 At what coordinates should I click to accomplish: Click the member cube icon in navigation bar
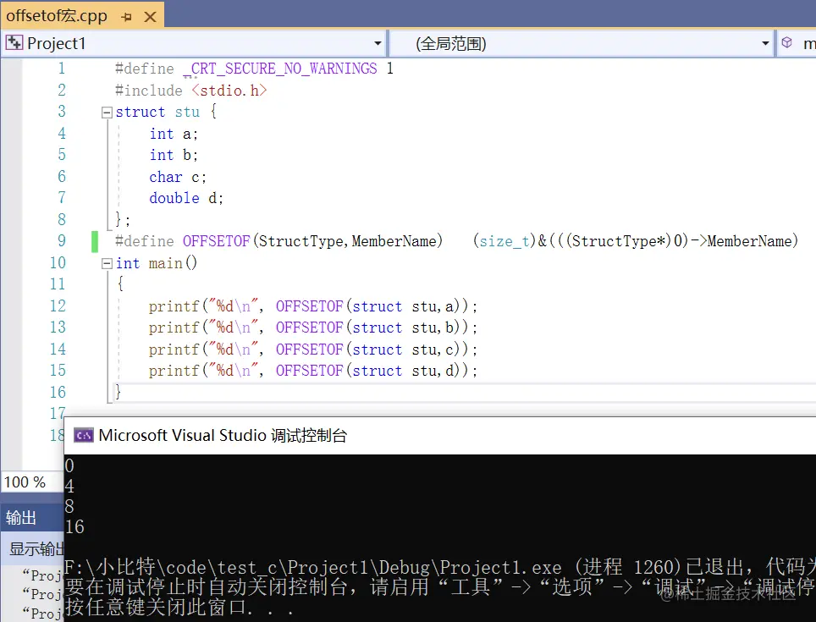coord(787,42)
